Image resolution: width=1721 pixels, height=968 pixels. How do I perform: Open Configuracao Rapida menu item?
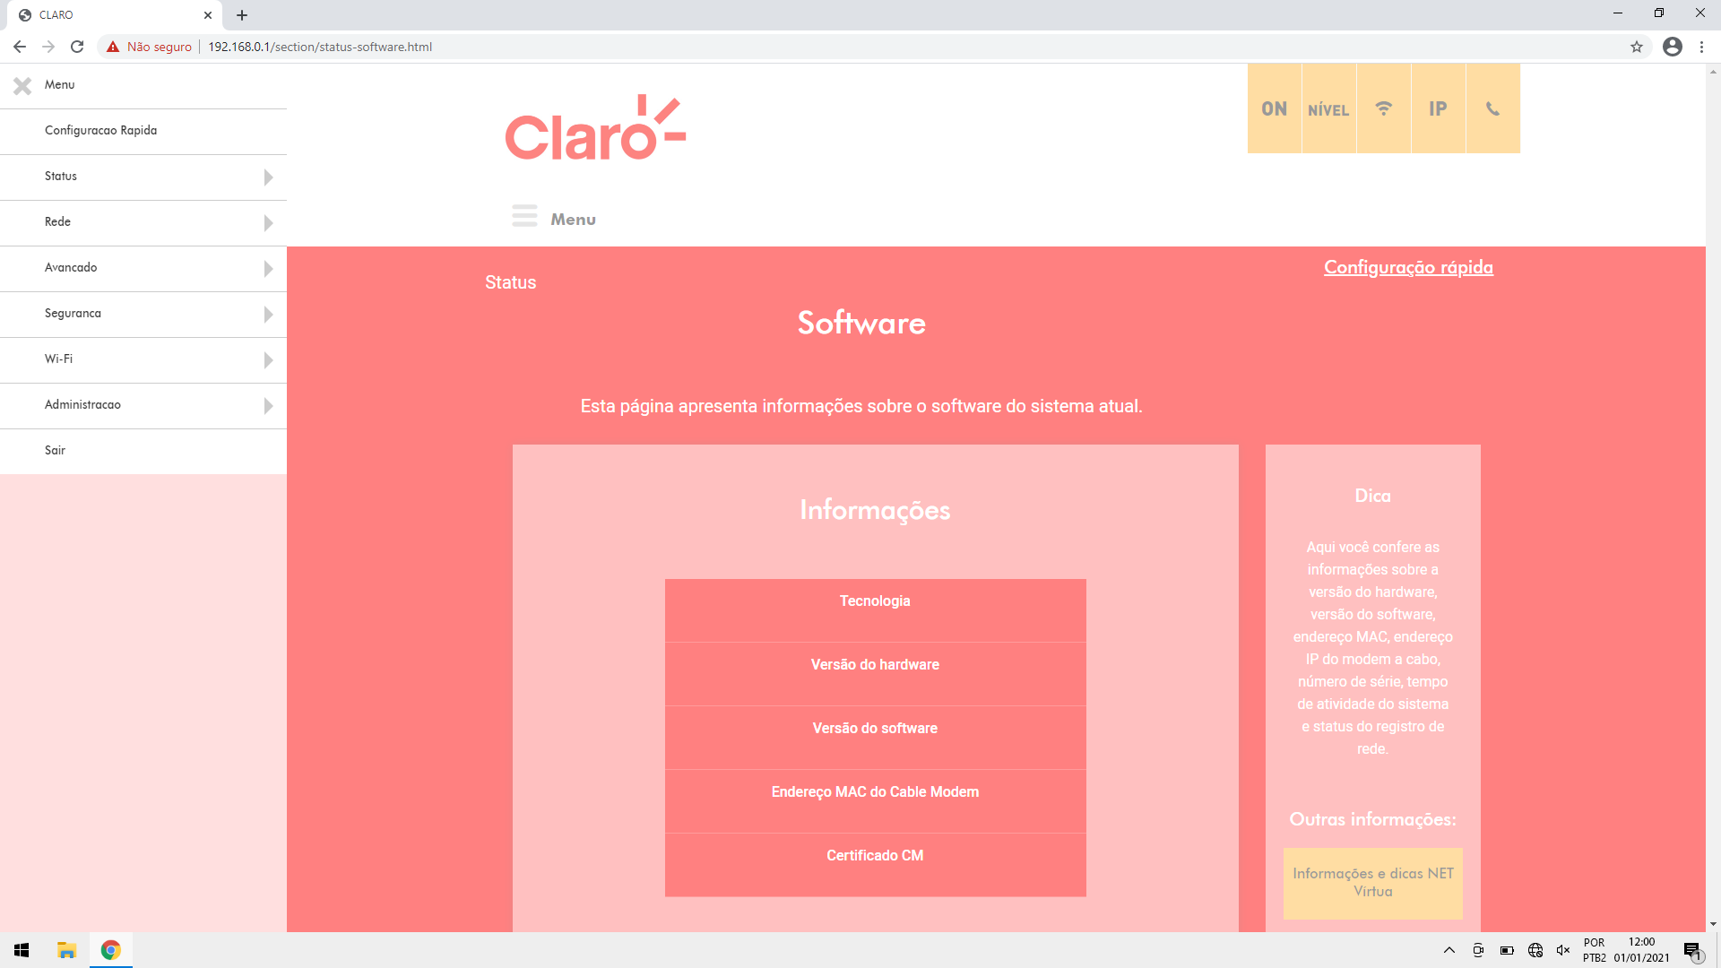pyautogui.click(x=100, y=130)
